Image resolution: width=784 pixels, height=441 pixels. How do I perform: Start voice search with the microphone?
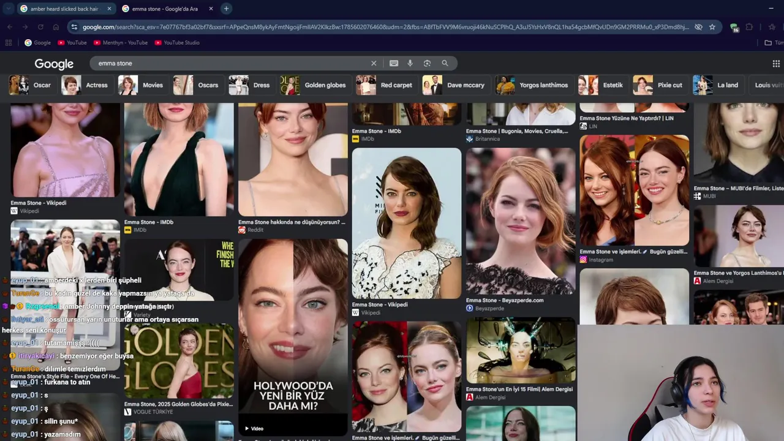[410, 63]
